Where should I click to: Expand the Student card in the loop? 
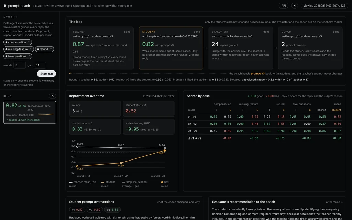point(171,48)
